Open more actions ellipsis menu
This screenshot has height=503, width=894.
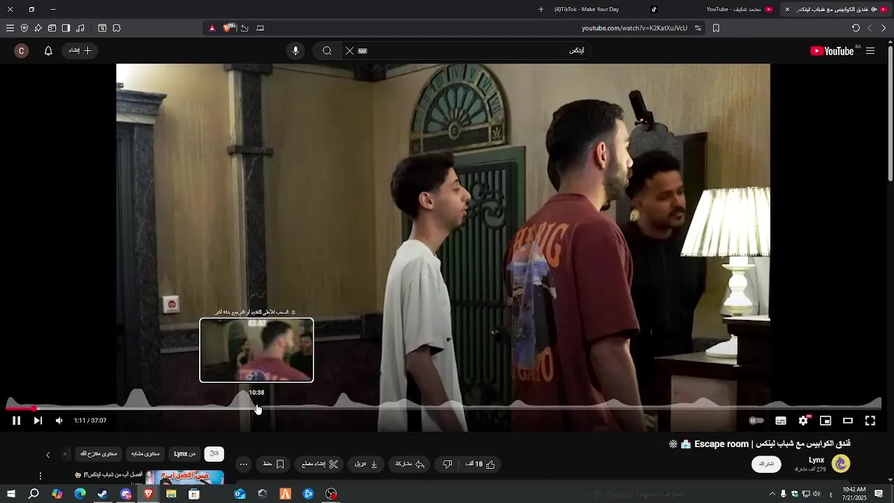(x=243, y=464)
